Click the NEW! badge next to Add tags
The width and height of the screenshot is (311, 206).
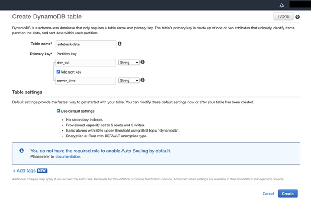coord(42,171)
